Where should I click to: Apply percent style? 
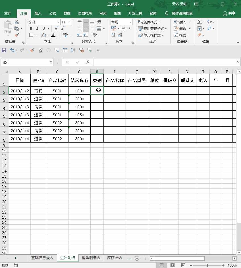click(123, 29)
